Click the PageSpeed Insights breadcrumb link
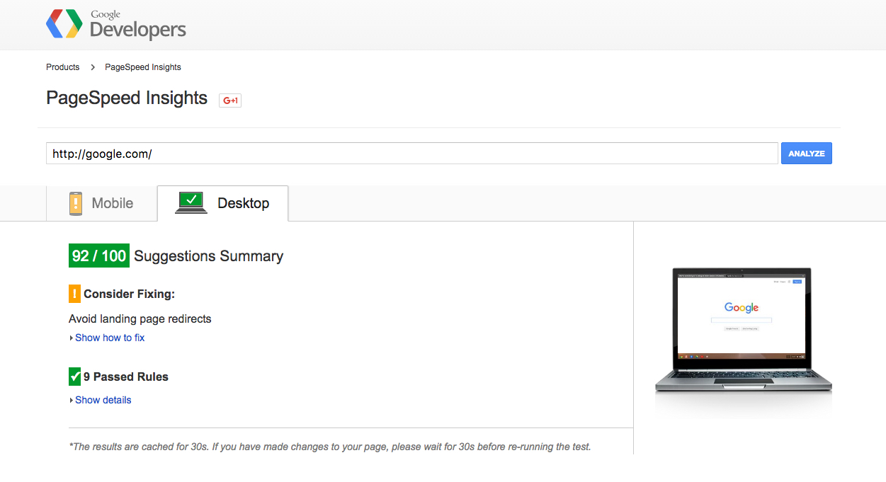The image size is (886, 482). pos(142,67)
